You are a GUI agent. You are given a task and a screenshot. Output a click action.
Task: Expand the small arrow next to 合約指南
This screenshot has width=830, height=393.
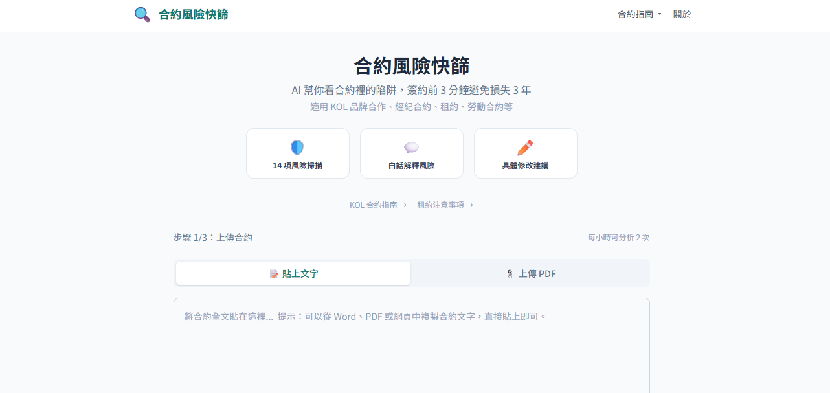tap(660, 14)
